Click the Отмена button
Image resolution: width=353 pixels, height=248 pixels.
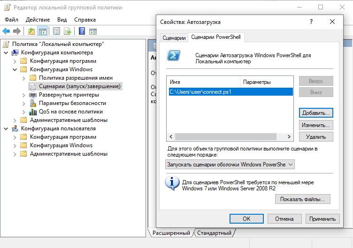tap(284, 219)
